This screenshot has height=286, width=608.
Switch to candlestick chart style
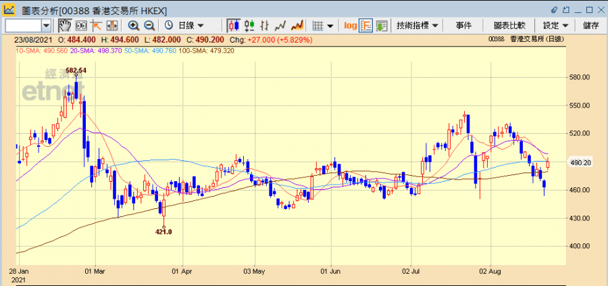234,25
